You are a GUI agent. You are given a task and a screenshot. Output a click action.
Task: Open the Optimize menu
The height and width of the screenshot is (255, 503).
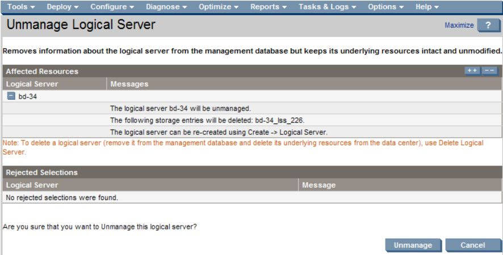[219, 7]
